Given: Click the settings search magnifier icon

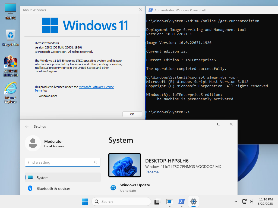Looking at the screenshot, I should [95, 162].
